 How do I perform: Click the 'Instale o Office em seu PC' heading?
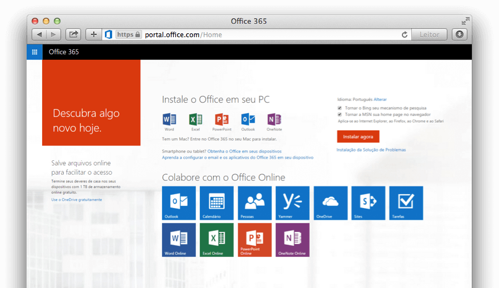click(216, 99)
